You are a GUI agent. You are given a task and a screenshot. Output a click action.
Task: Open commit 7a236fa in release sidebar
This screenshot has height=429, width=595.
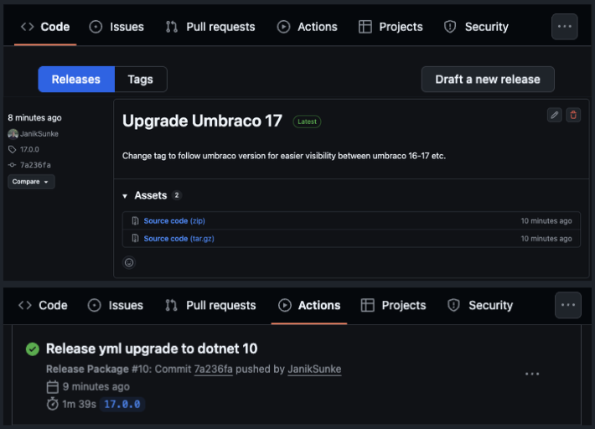(x=35, y=165)
